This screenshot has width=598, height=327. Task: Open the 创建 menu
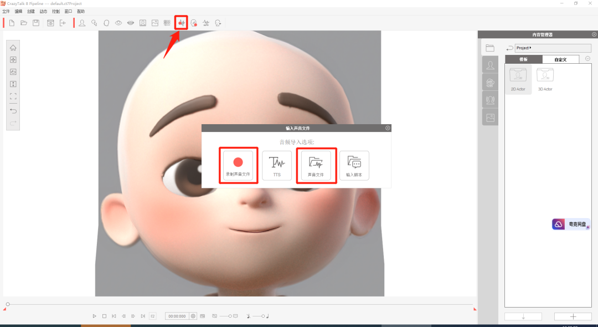pos(31,12)
